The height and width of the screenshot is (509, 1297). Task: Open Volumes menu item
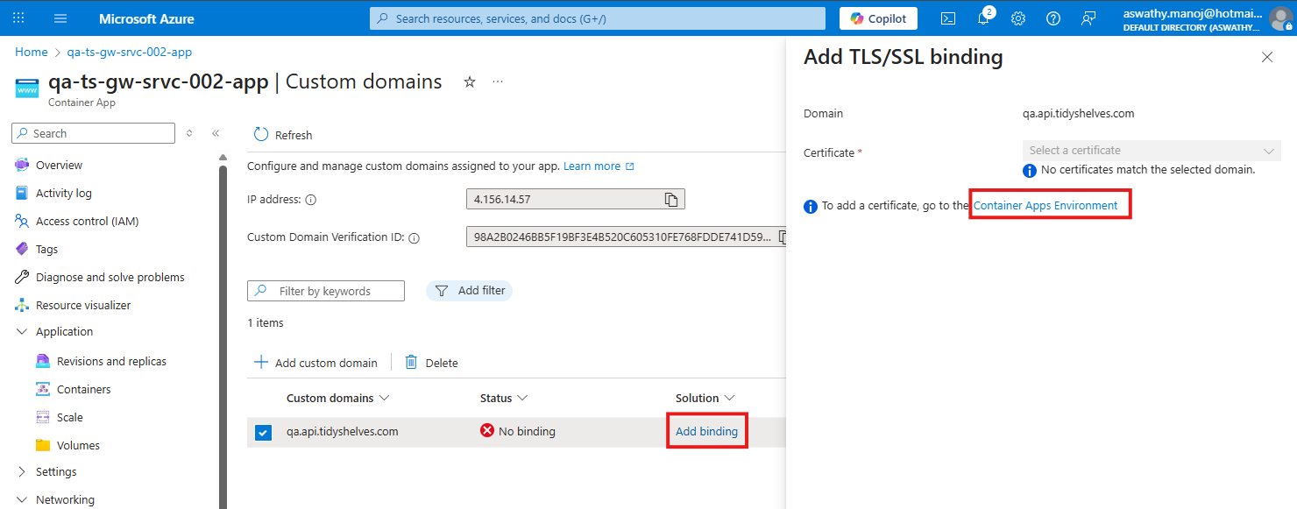[x=78, y=445]
